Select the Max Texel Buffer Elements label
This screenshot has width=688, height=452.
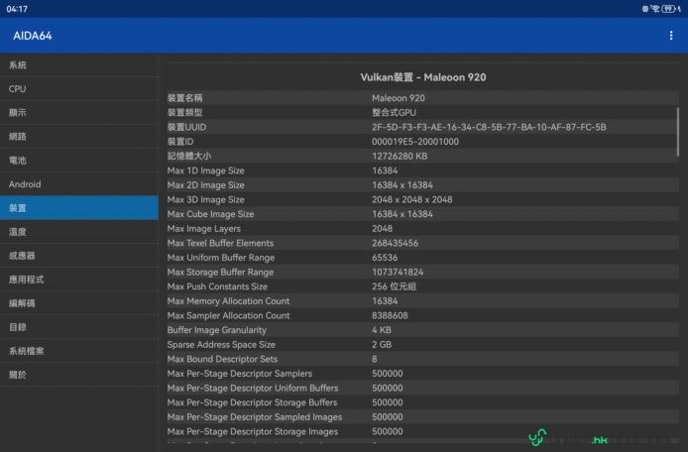[x=220, y=243]
